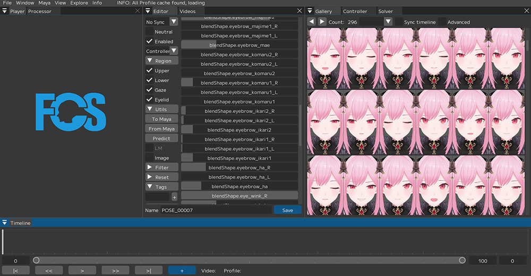Toggle the Image checkbox
The image size is (531, 276).
(x=149, y=158)
